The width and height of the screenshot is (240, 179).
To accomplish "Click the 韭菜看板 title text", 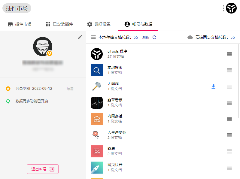I will pyautogui.click(x=115, y=100).
